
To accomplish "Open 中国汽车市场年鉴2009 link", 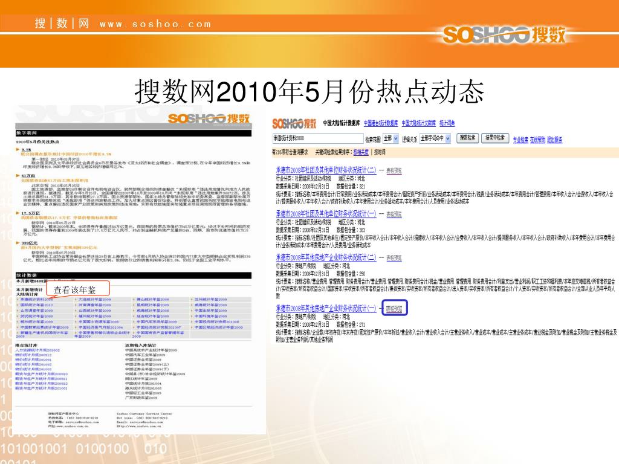I will (157, 321).
